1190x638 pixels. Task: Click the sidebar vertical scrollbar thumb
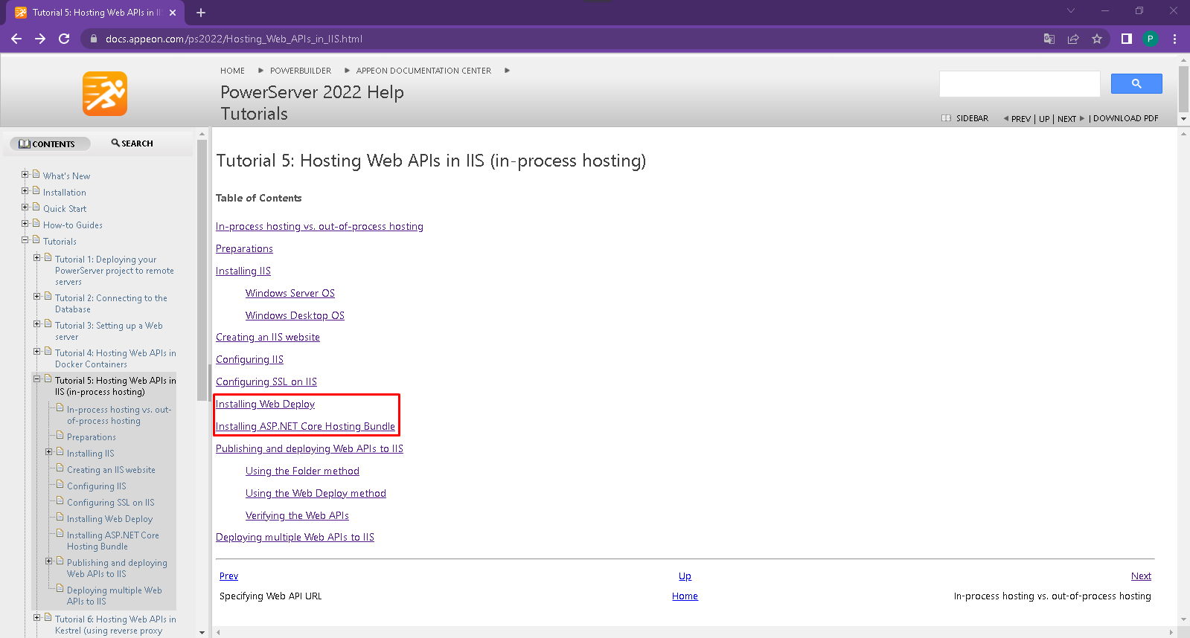pyautogui.click(x=201, y=268)
